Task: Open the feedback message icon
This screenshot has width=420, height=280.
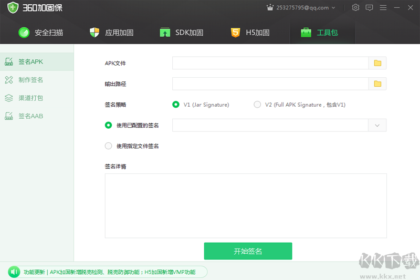Action: coord(369,7)
